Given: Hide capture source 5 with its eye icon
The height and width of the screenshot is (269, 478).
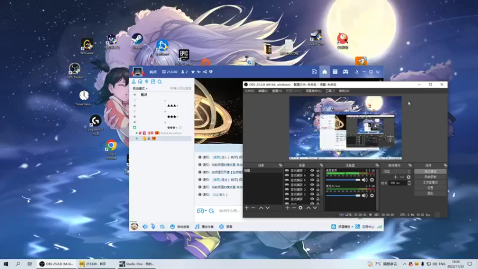Looking at the screenshot, I should (312, 180).
